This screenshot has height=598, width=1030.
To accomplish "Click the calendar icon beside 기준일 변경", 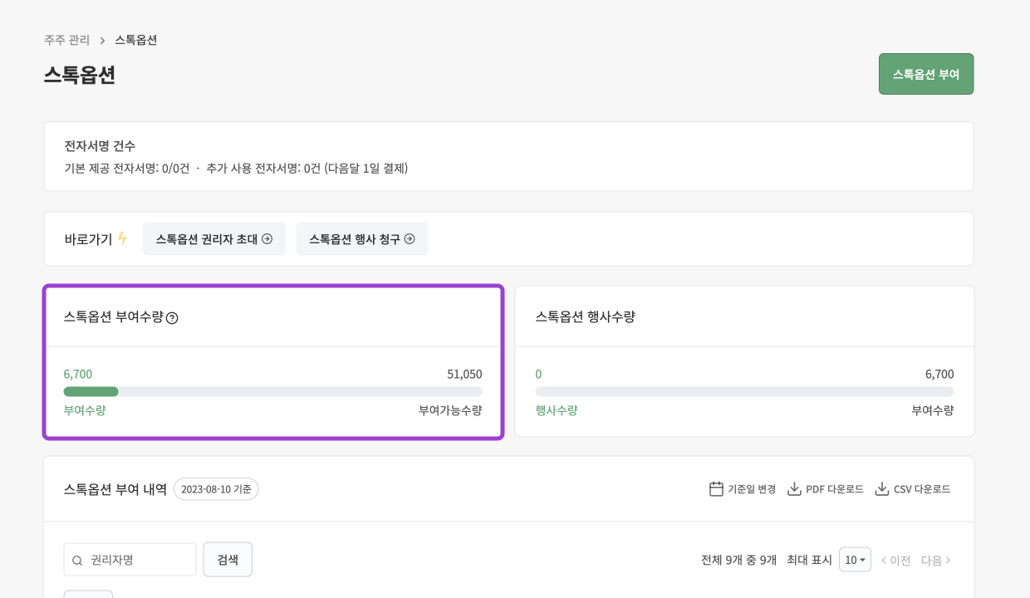I will (716, 489).
